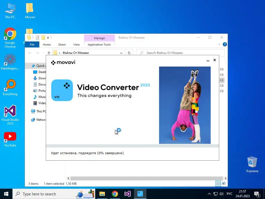Click the Forward navigation arrow in Explorer
The width and height of the screenshot is (265, 199).
37,53
